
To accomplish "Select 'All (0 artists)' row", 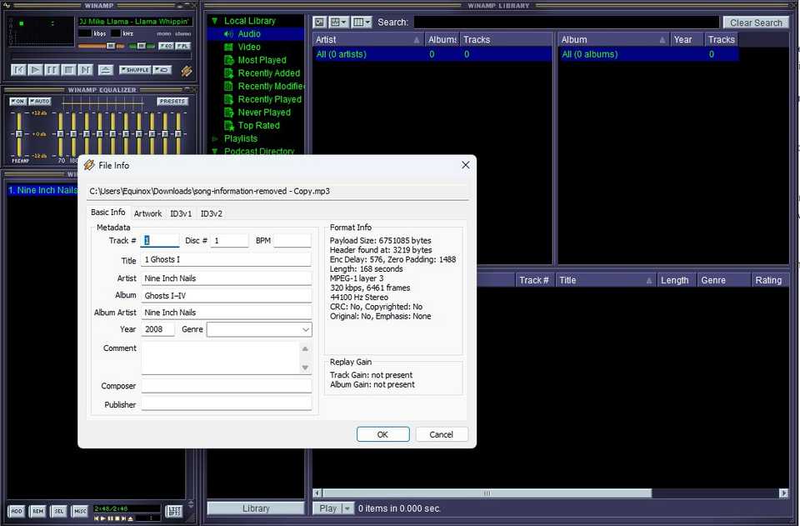I will coord(432,54).
